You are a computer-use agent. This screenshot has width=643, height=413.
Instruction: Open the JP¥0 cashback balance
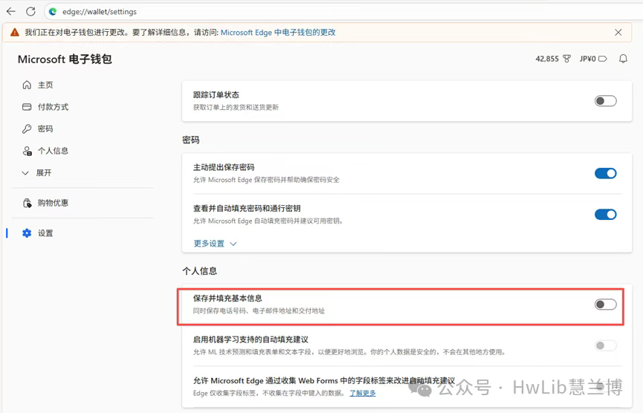588,59
